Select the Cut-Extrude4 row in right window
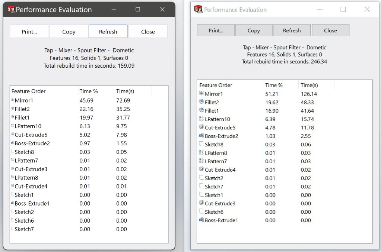 coord(220,170)
